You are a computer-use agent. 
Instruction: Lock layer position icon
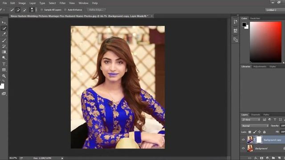pos(259,132)
